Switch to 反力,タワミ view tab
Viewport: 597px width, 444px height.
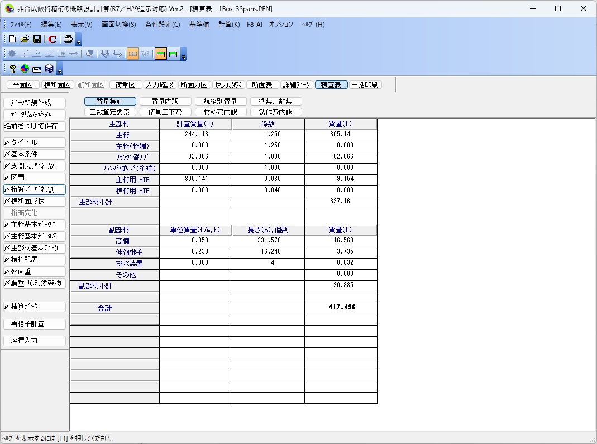point(228,84)
